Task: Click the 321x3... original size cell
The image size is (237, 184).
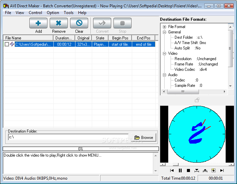Action: point(83,44)
